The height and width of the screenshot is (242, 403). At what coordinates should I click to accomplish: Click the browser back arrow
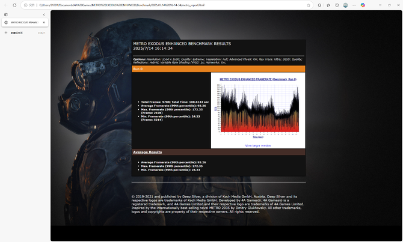click(x=6, y=5)
